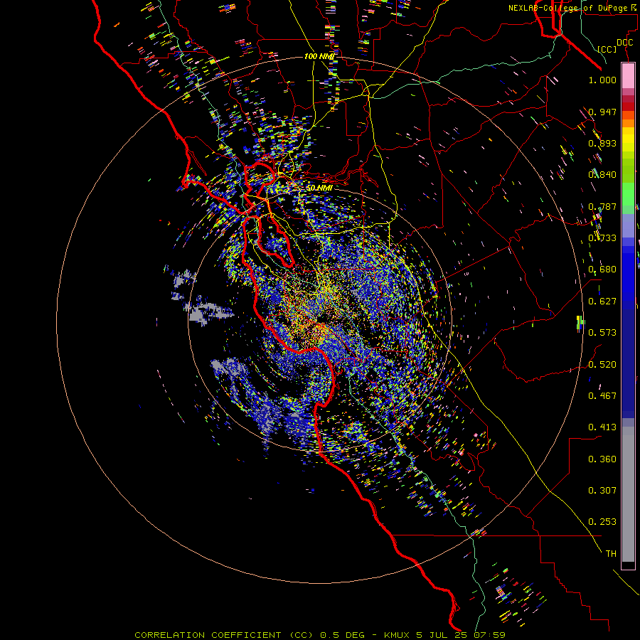Click the 0.787 scale value
The image size is (640, 640).
(602, 206)
